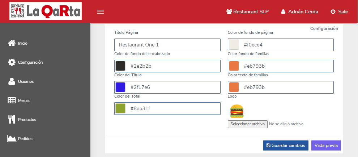
Task: Click Seleccionar archivo button
Action: (247, 124)
